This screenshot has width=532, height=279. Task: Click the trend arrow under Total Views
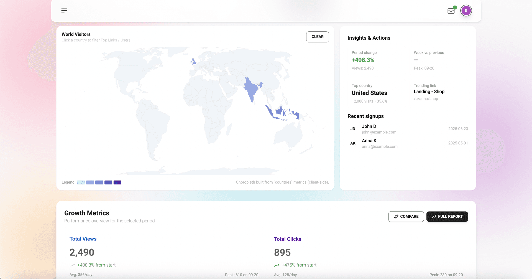coord(72,265)
